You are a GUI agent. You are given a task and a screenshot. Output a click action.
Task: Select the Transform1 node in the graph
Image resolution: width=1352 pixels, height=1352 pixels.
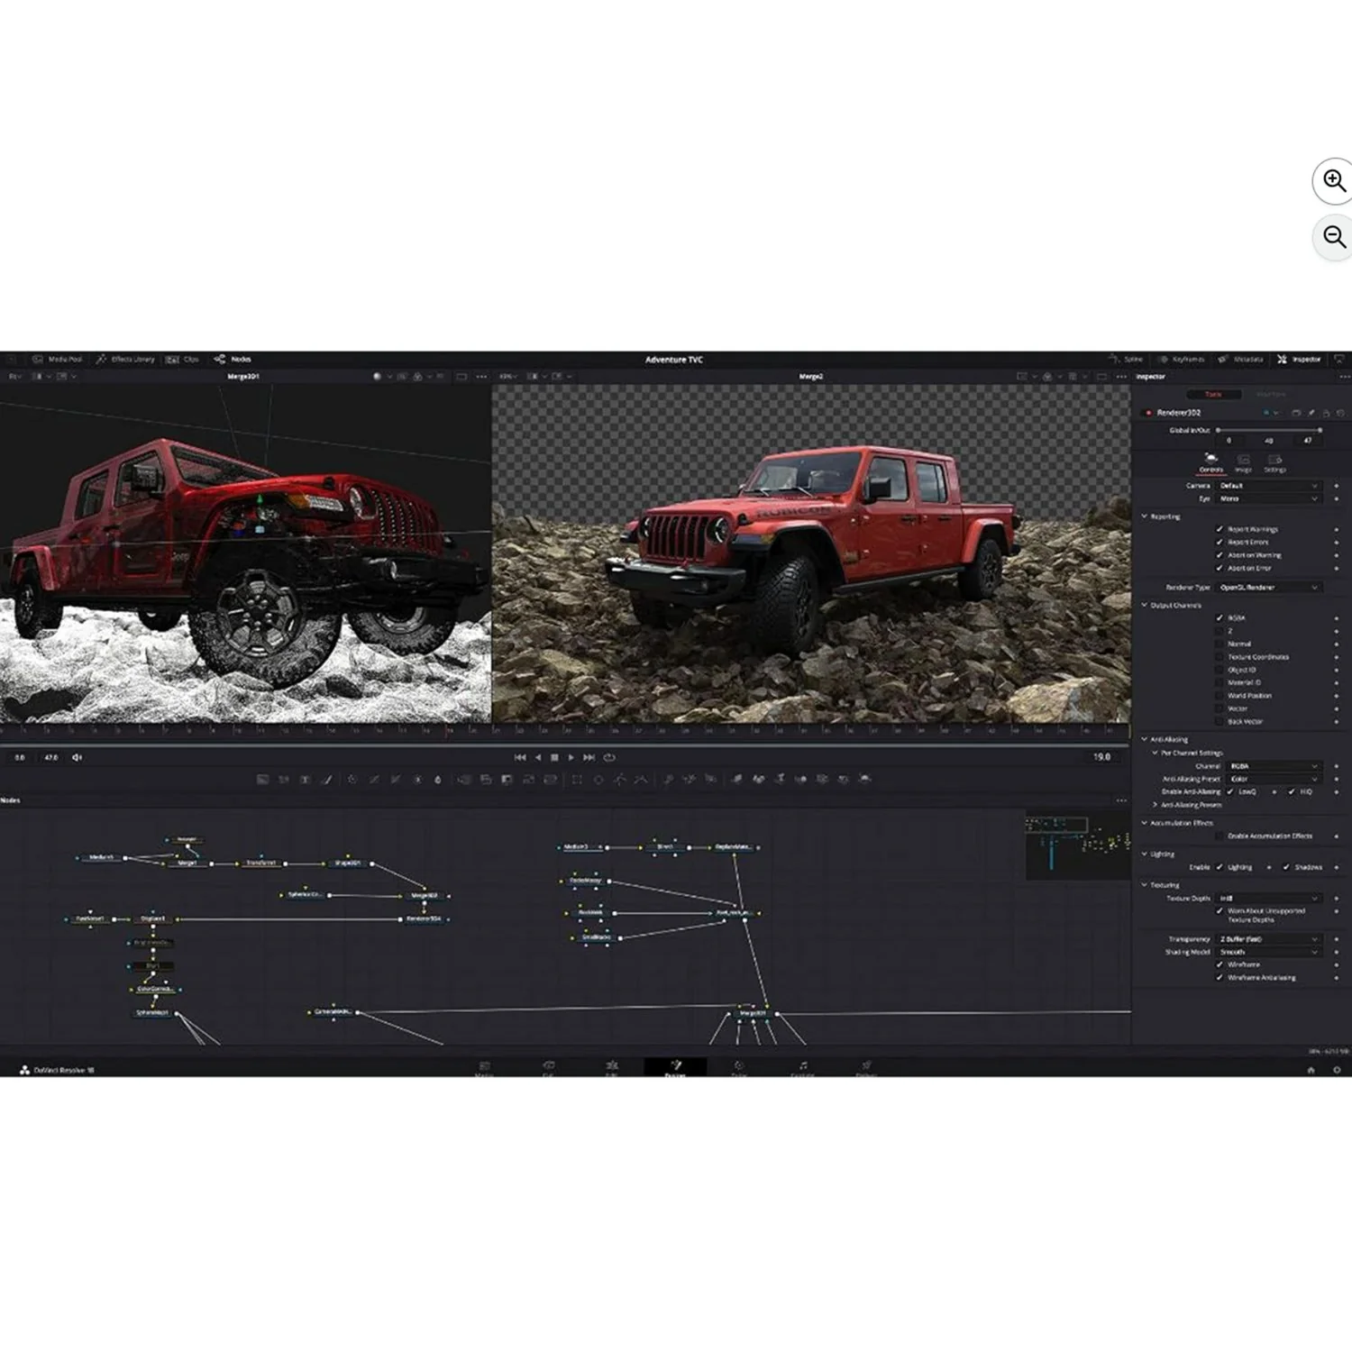pos(261,863)
